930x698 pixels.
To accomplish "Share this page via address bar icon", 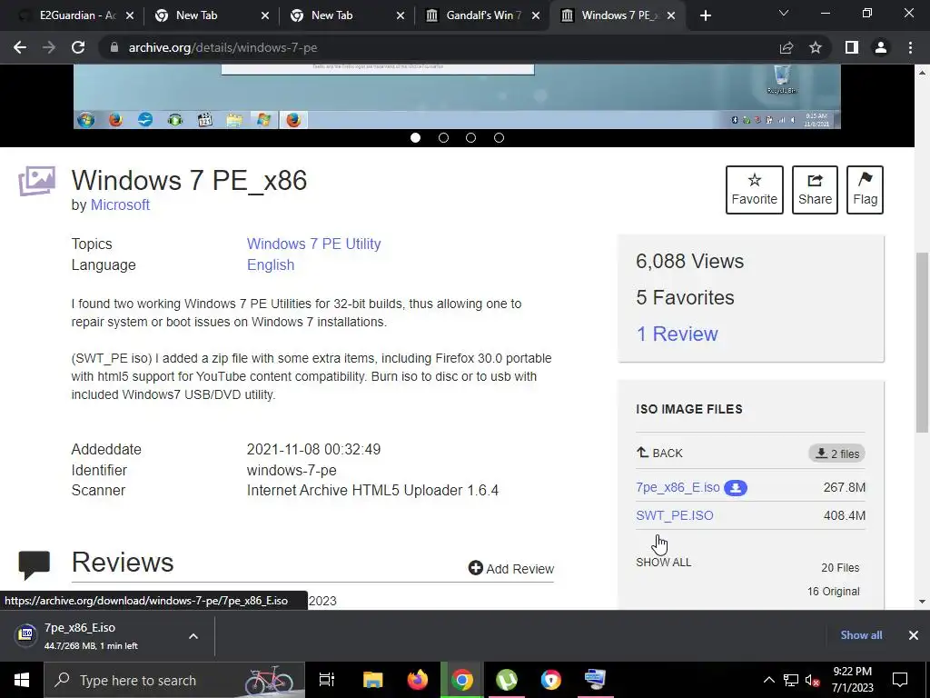I will 787,47.
